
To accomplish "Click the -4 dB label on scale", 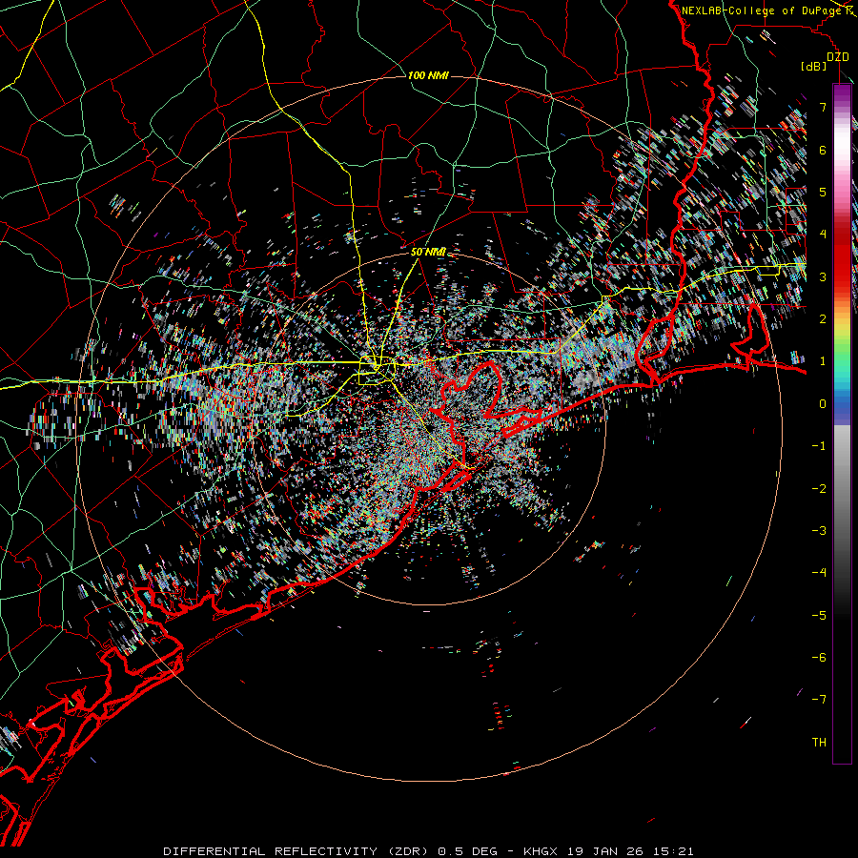I will point(819,573).
